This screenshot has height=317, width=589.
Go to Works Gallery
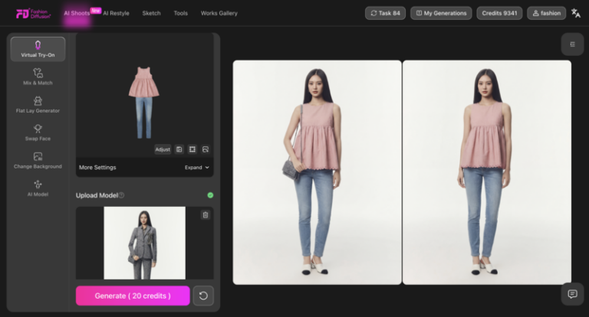coord(219,13)
